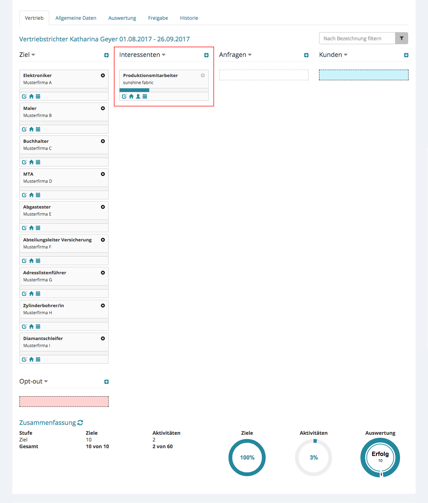Focus the Nach Bezeichnung filtern field
The image size is (428, 503).
357,38
